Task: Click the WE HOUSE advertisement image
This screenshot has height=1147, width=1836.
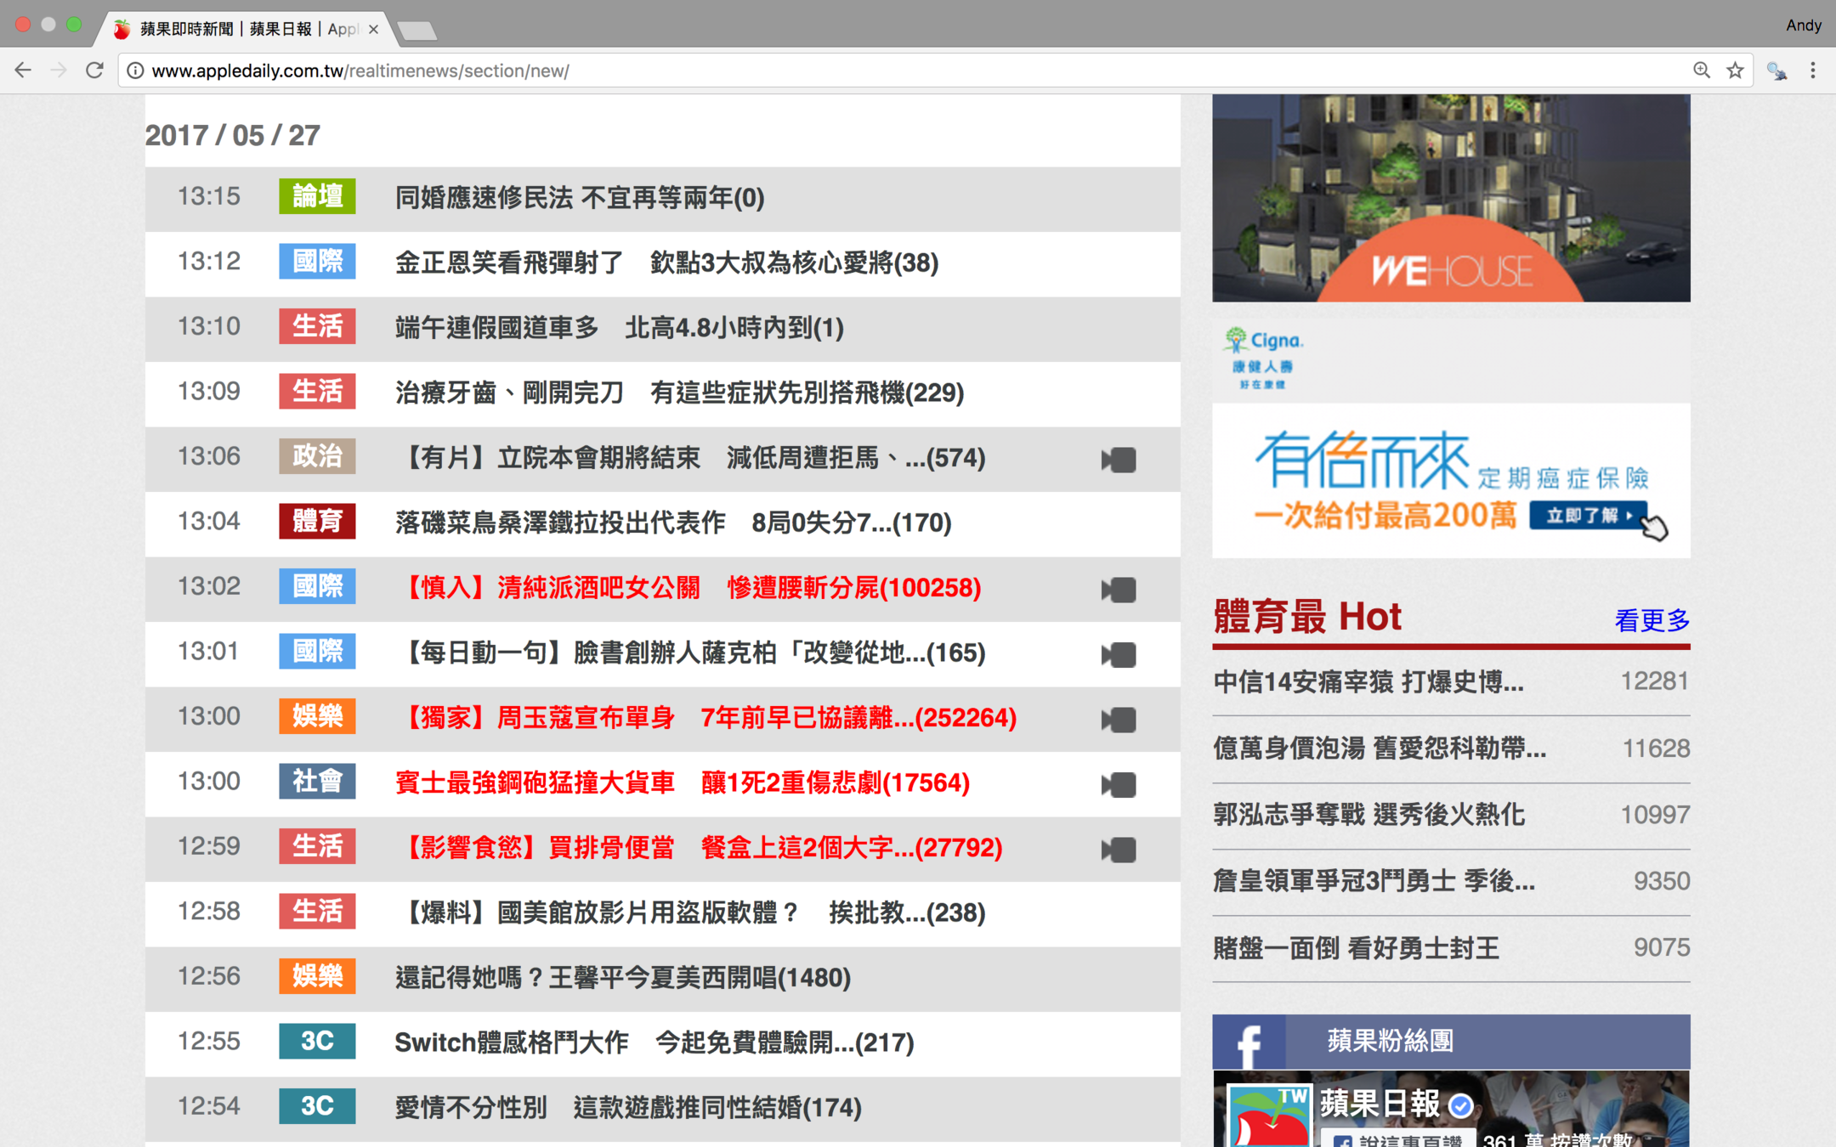Action: tap(1450, 198)
